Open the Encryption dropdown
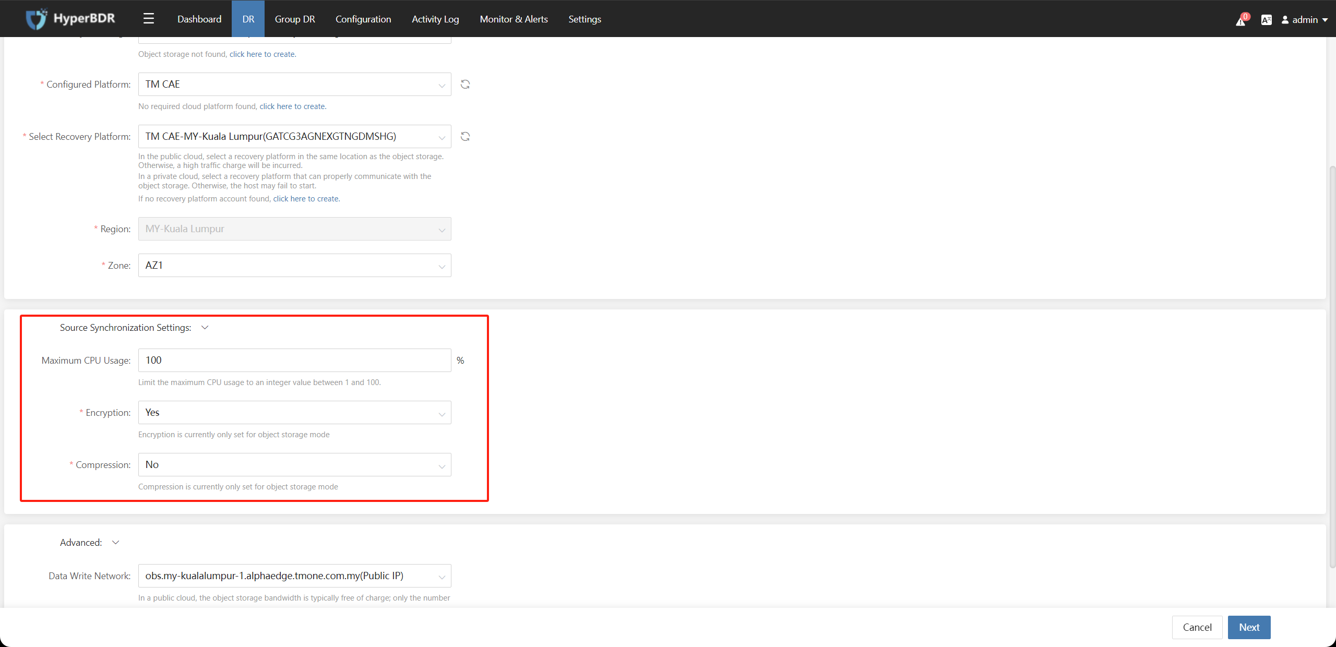1336x647 pixels. (x=295, y=413)
